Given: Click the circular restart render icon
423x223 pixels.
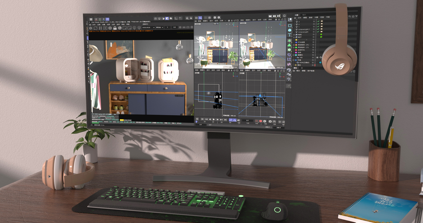Looking at the screenshot, I should (x=96, y=28).
